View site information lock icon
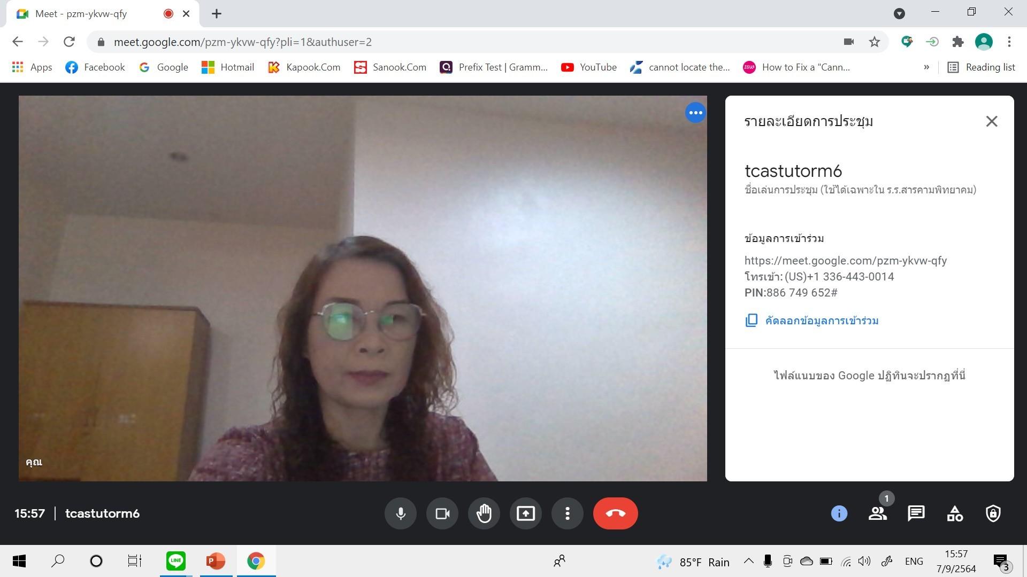1027x577 pixels. [101, 42]
